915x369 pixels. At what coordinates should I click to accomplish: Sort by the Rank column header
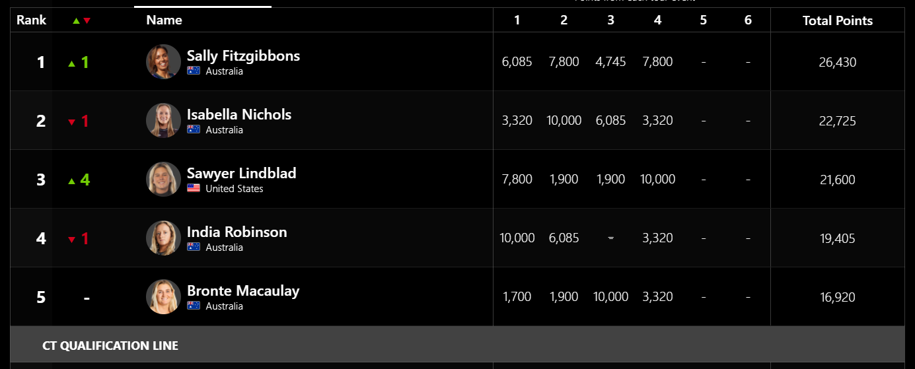[x=32, y=20]
